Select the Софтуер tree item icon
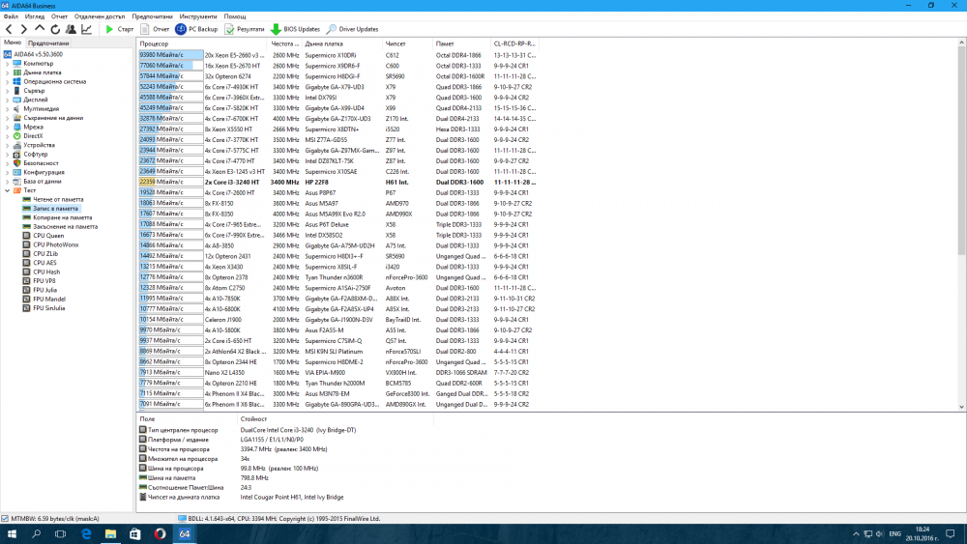 click(x=17, y=154)
